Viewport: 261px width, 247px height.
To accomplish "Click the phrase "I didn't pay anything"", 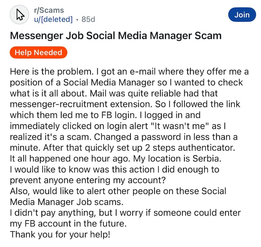I will pos(53,213).
